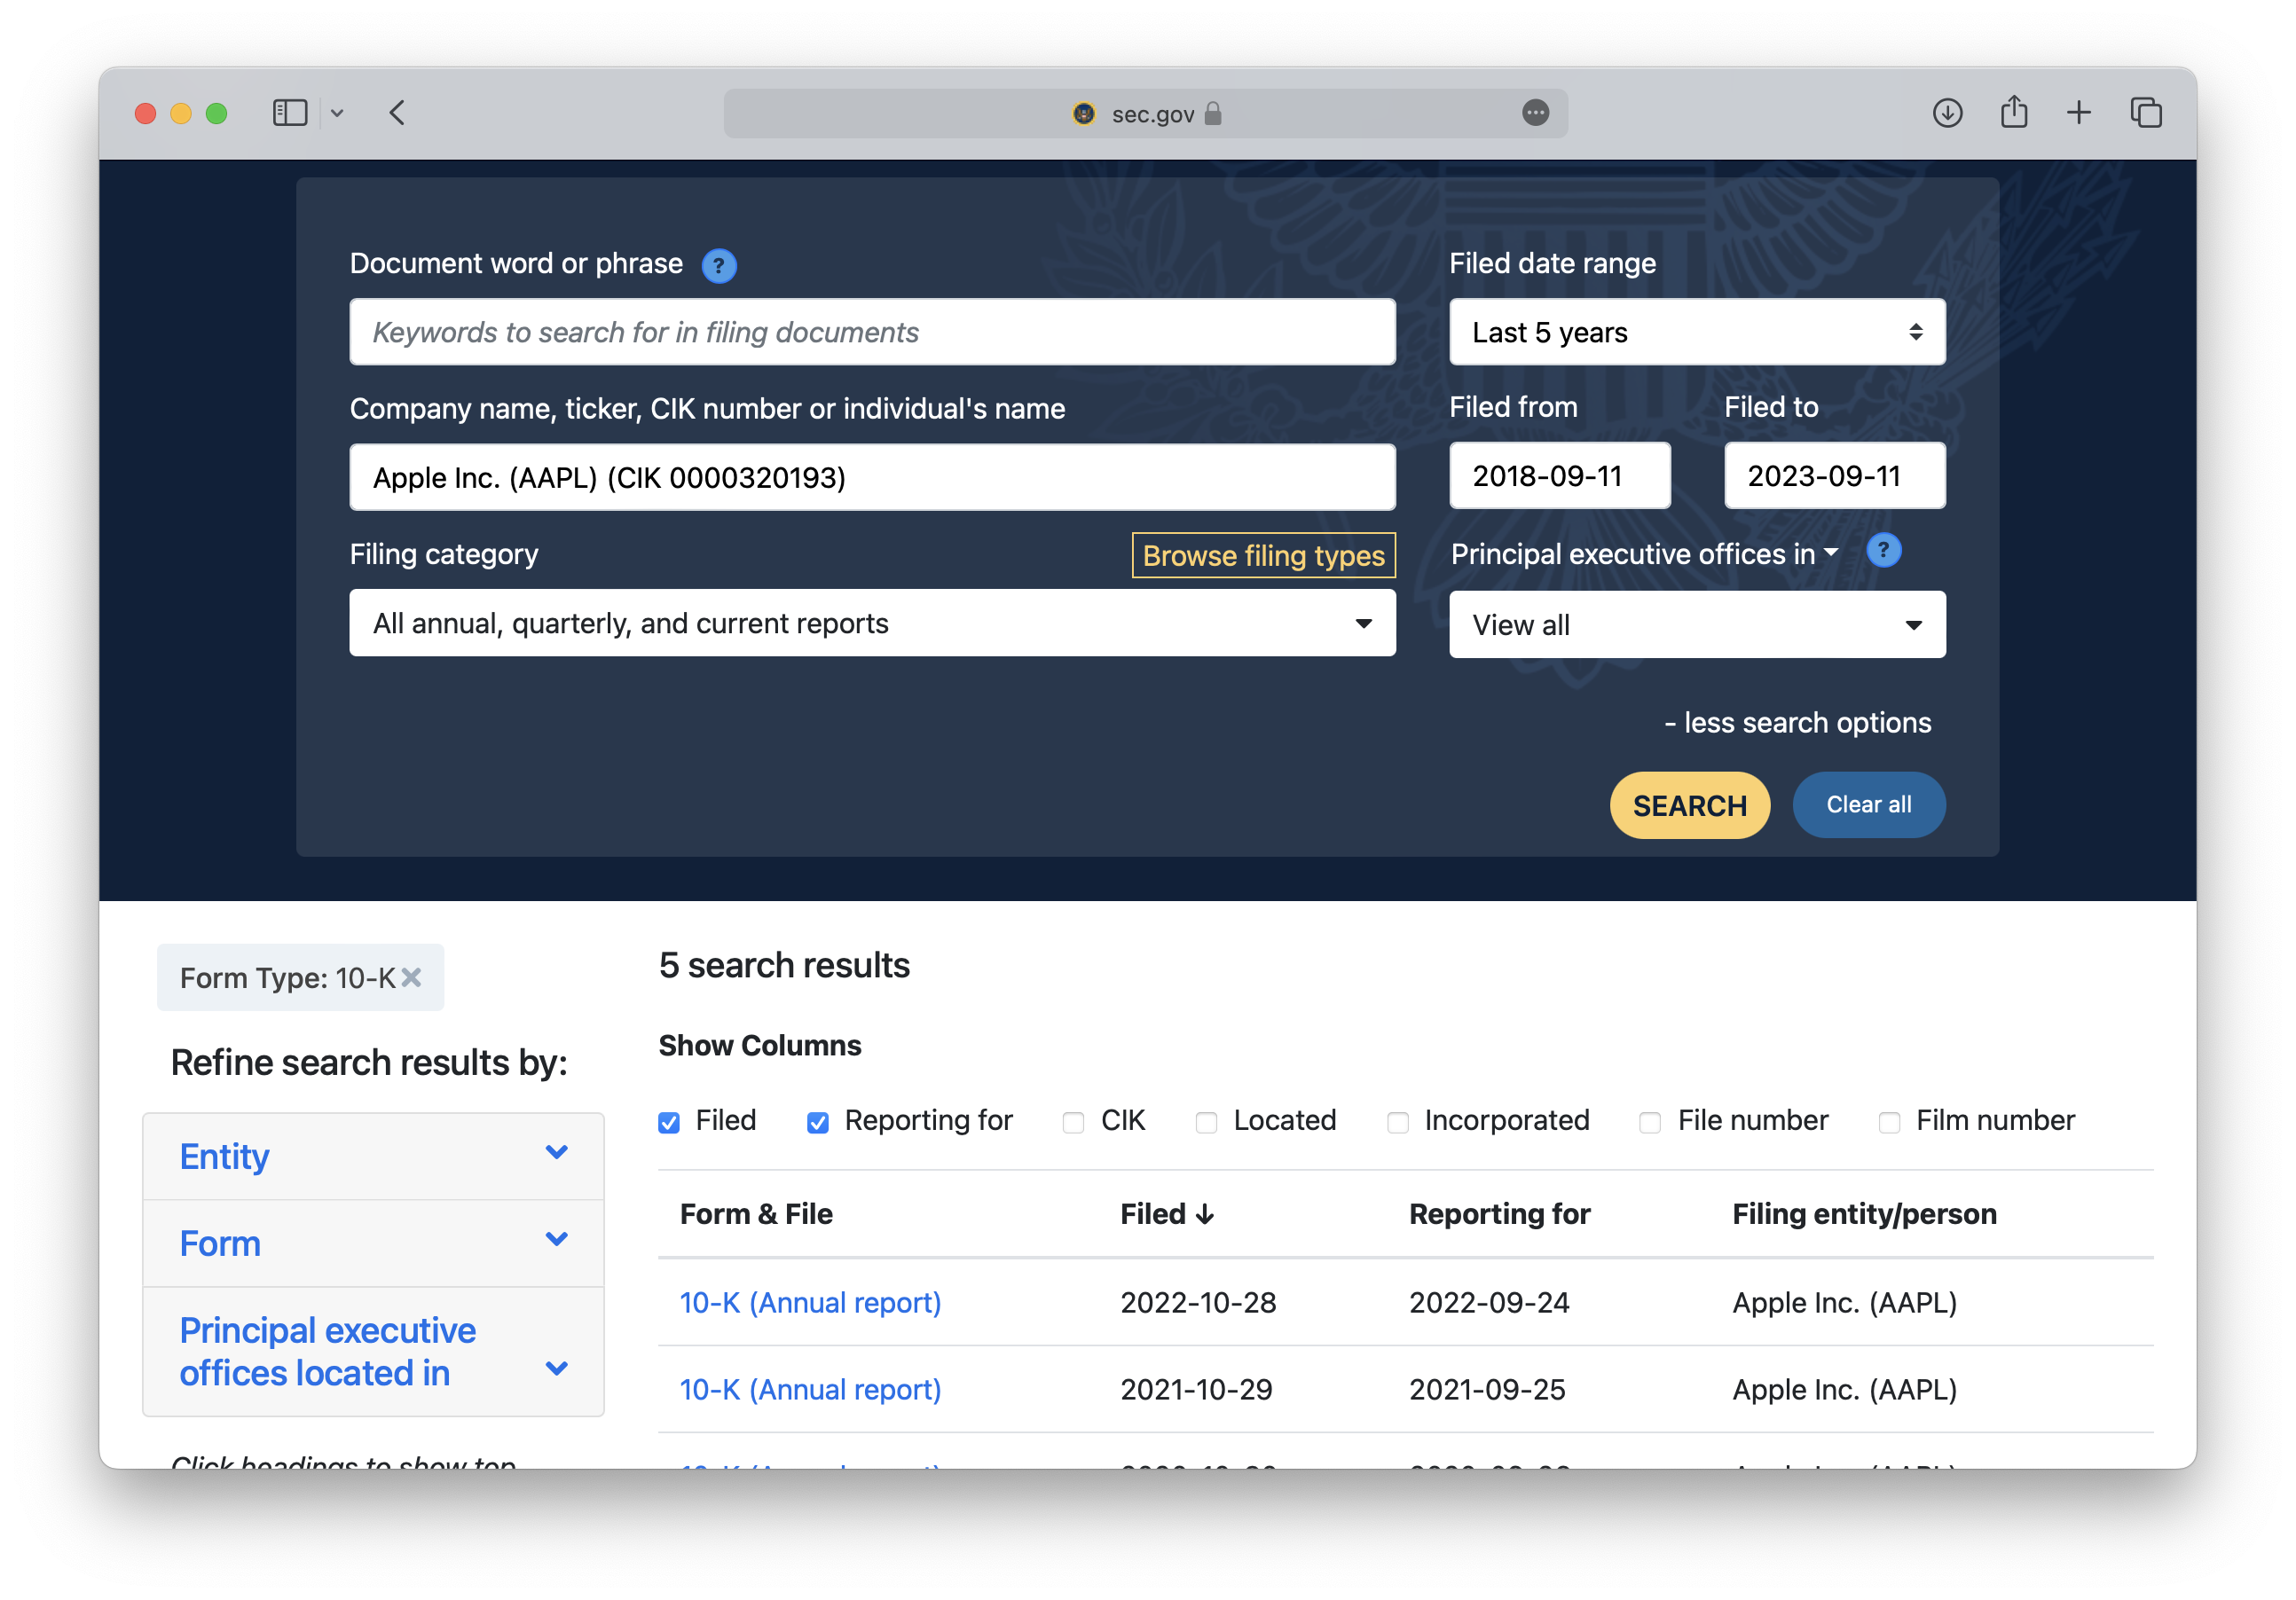
Task: Click the lock icon in address bar
Action: tap(1212, 113)
